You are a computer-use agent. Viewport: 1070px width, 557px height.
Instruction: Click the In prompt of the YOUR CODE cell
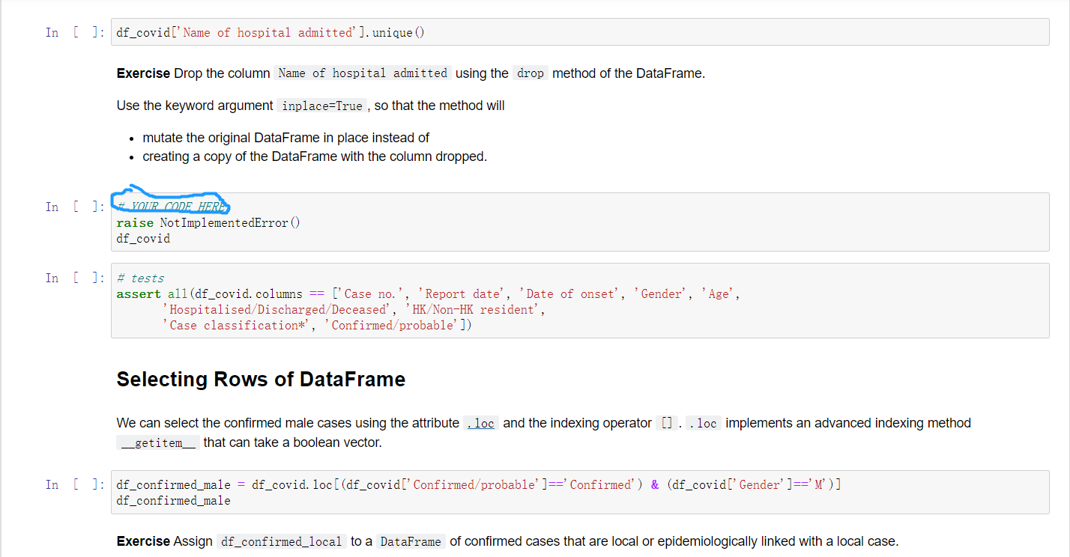click(75, 207)
